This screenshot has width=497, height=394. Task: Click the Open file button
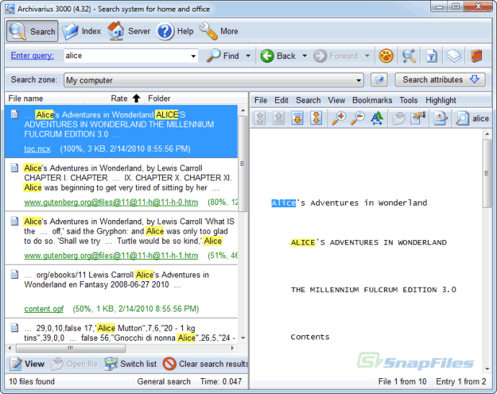tap(74, 364)
